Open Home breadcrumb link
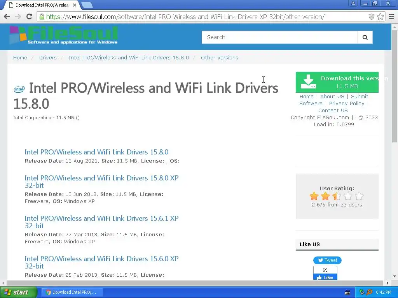This screenshot has height=298, width=398. tap(20, 57)
